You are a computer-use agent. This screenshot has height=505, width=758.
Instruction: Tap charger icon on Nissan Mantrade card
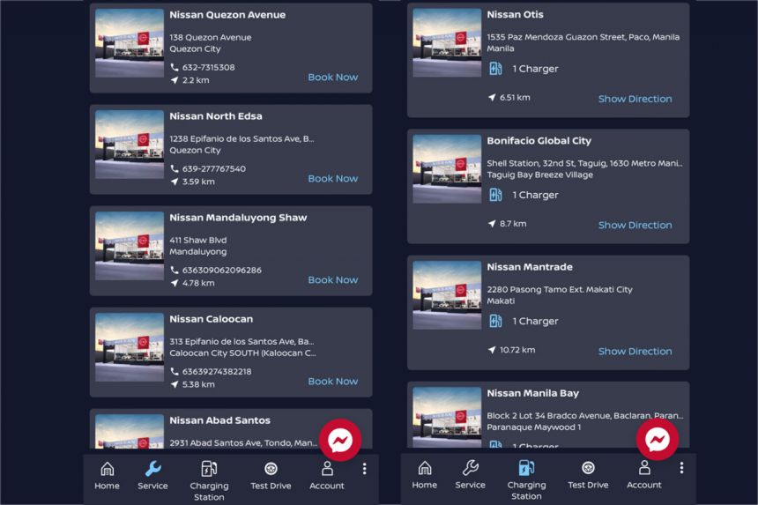pyautogui.click(x=495, y=321)
